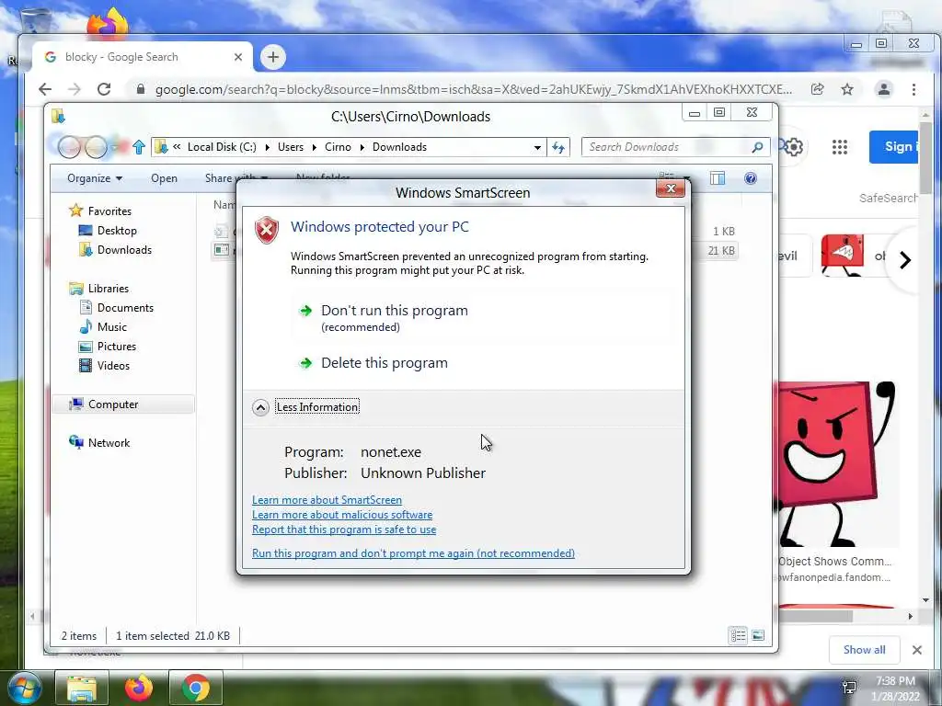The width and height of the screenshot is (942, 706).
Task: Select Cirno in the address breadcrumb
Action: [338, 147]
